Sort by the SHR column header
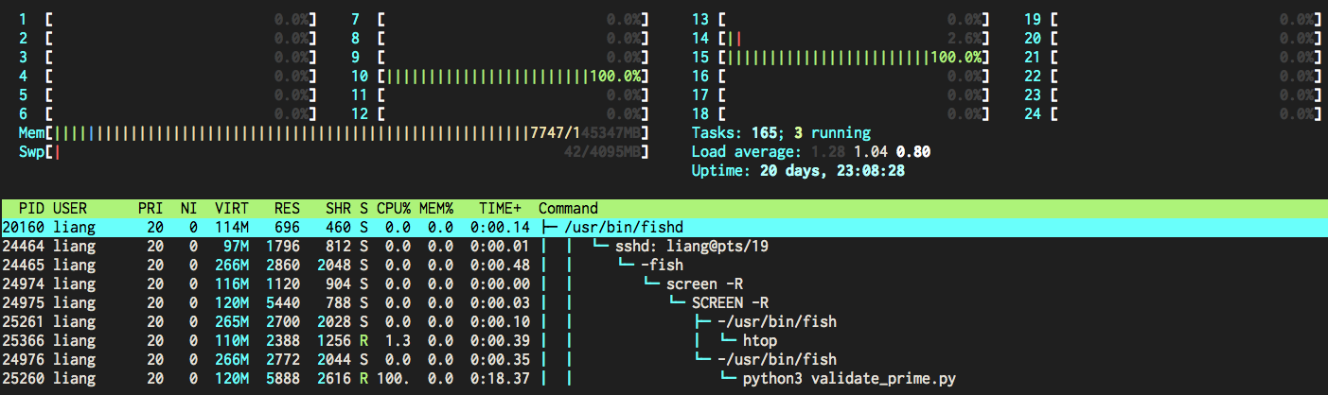The height and width of the screenshot is (395, 1328). [x=337, y=208]
